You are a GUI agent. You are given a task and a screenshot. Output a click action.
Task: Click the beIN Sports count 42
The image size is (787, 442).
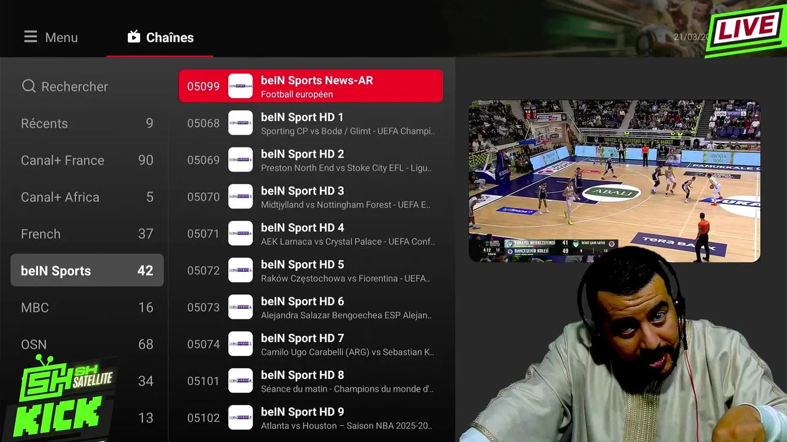tap(145, 271)
